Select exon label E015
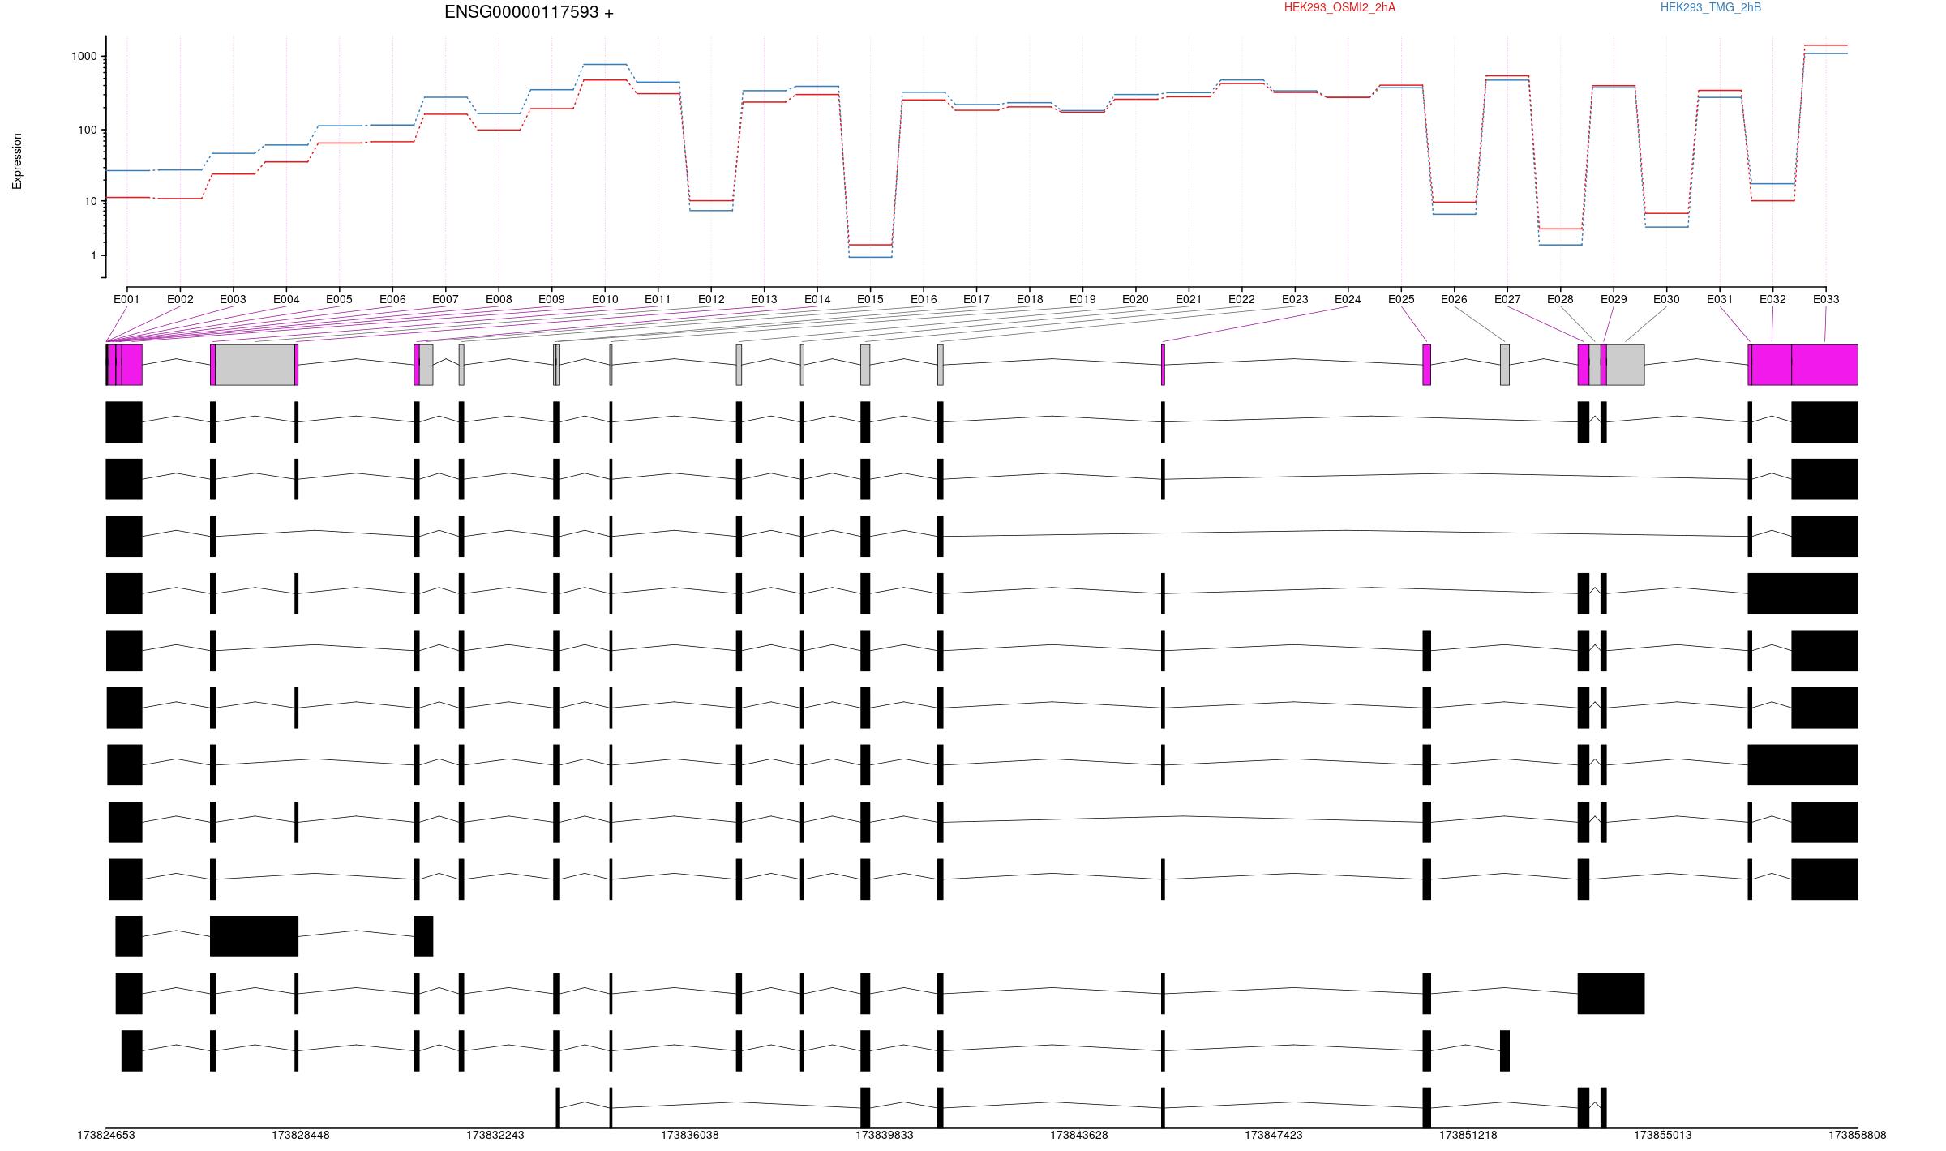The width and height of the screenshot is (1946, 1151). pyautogui.click(x=870, y=299)
